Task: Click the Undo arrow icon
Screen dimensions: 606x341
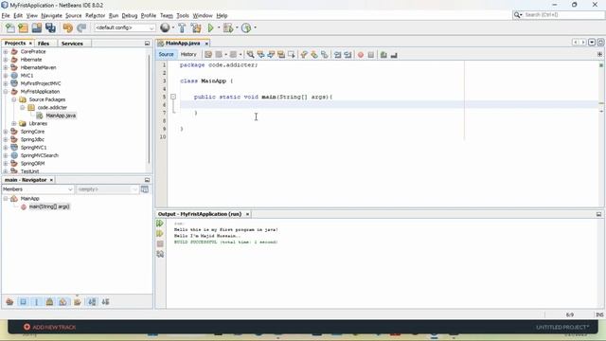Action: tap(68, 27)
